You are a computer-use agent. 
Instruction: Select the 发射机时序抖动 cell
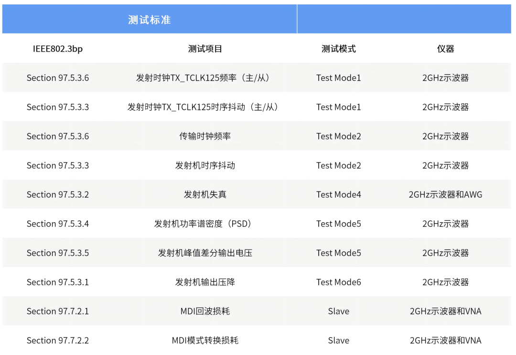click(x=205, y=165)
